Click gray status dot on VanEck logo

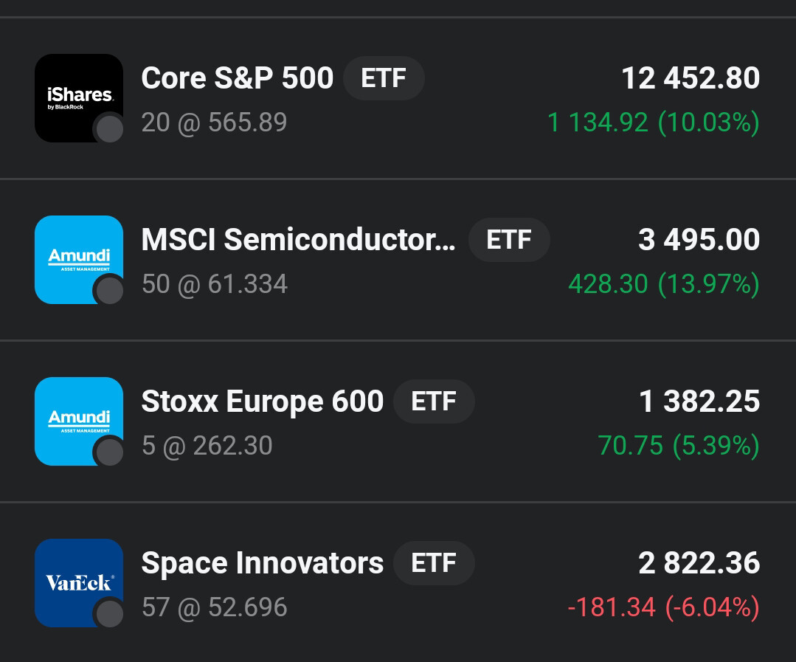tap(110, 614)
